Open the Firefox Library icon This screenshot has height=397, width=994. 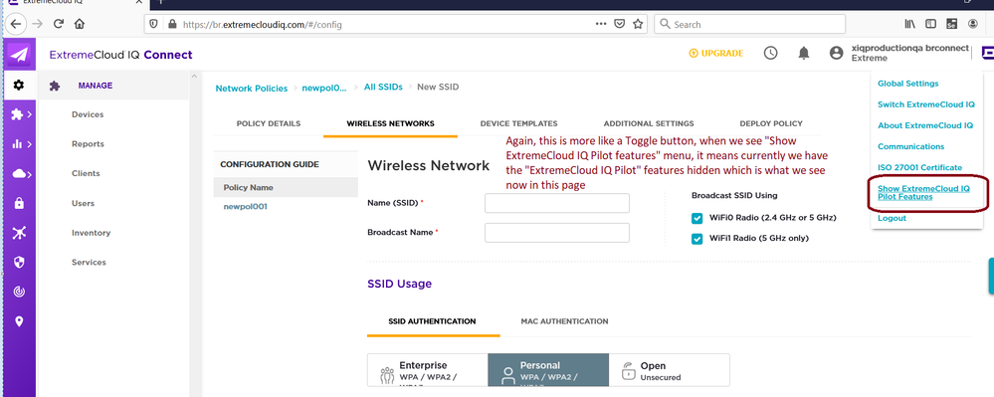[x=910, y=24]
